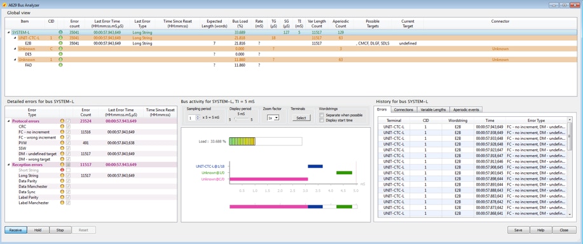
Task: Click the Hold button
Action: click(38, 230)
